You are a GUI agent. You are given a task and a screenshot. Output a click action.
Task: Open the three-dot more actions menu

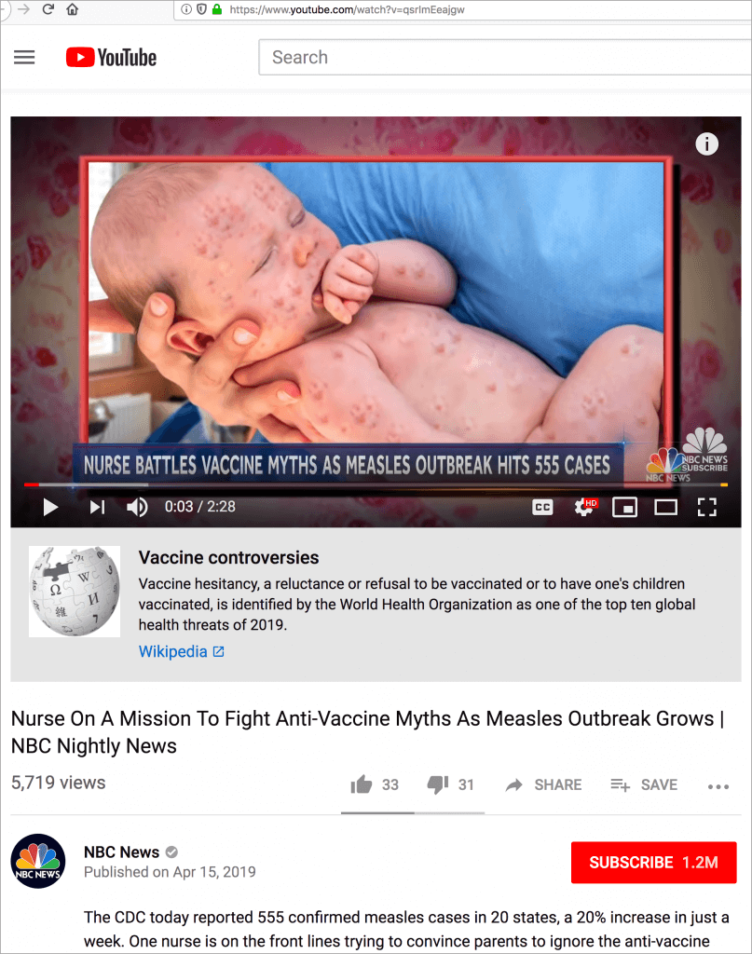tap(718, 786)
